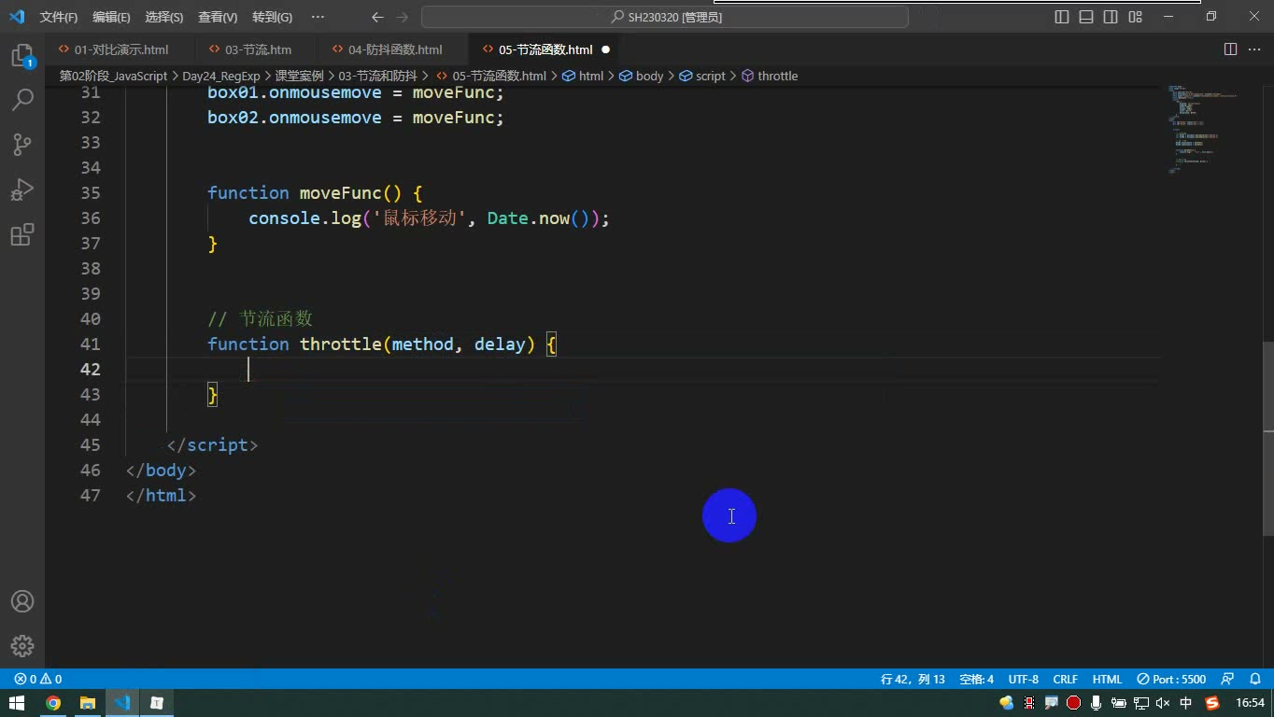The width and height of the screenshot is (1274, 717).
Task: Open the Extensions view
Action: 22,233
